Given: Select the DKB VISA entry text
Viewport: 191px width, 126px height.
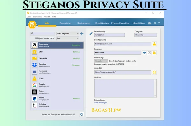Looking at the screenshot, I should 43,58.
